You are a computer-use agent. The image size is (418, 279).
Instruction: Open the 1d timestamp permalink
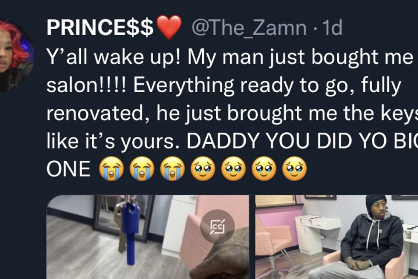pyautogui.click(x=332, y=28)
